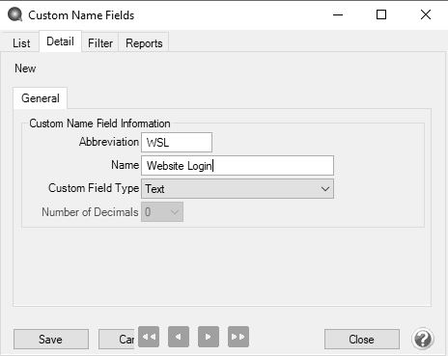Select the General sub-tab
This screenshot has height=356, width=448.
tap(41, 98)
